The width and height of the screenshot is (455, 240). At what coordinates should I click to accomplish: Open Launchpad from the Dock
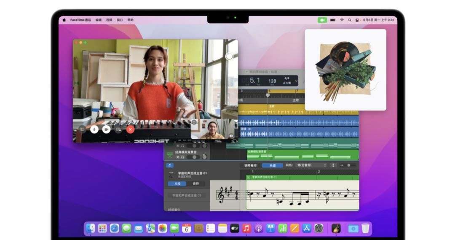tap(102, 228)
